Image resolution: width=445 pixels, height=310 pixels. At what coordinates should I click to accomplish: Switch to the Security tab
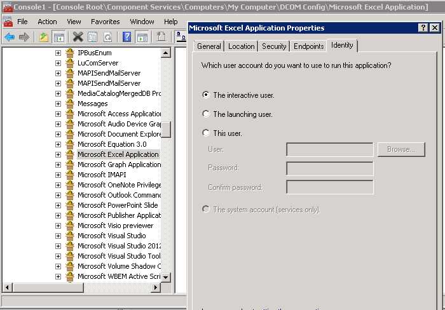pyautogui.click(x=274, y=46)
